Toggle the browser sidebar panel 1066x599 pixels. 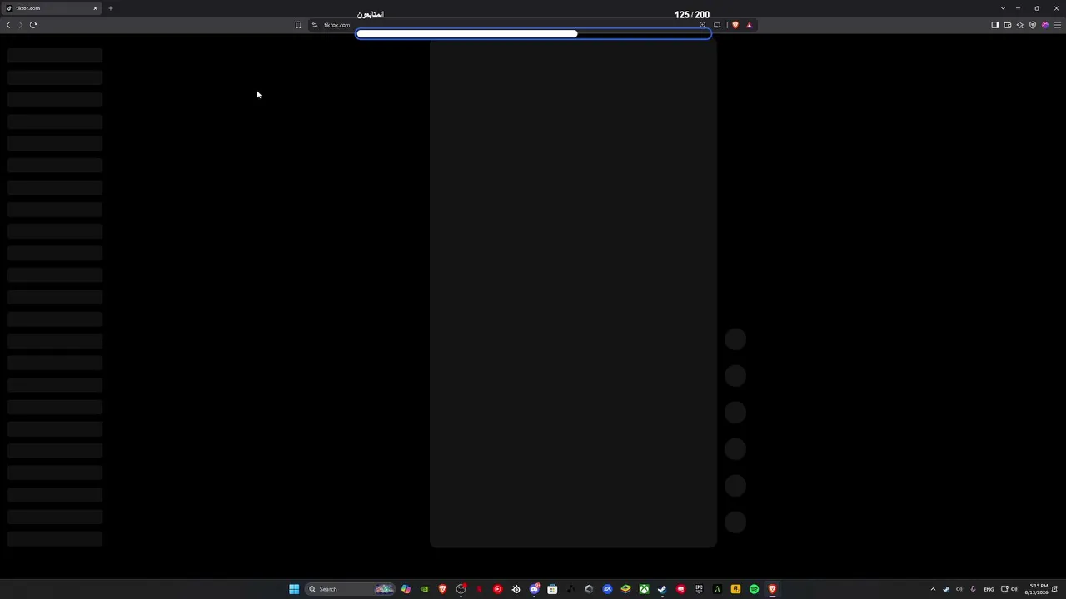click(994, 25)
